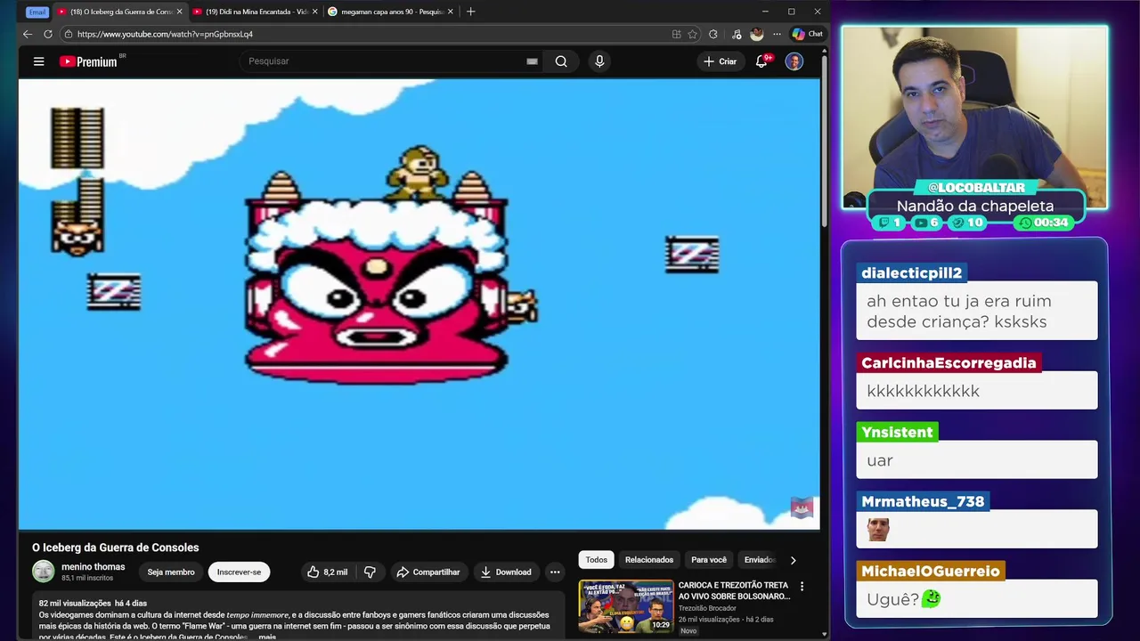Close the megaman capa anos 90 tab
Screen dimensions: 1140x641
450,12
